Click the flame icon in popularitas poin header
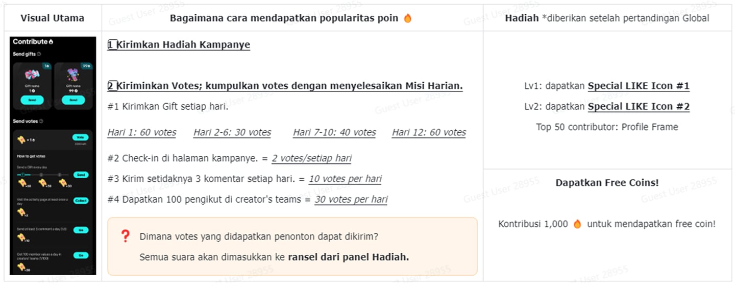This screenshot has width=735, height=288. tap(407, 18)
